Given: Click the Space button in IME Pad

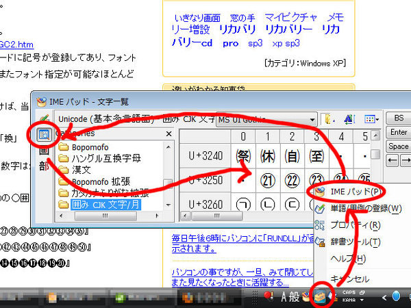Looking at the screenshot, I should pos(399,146).
